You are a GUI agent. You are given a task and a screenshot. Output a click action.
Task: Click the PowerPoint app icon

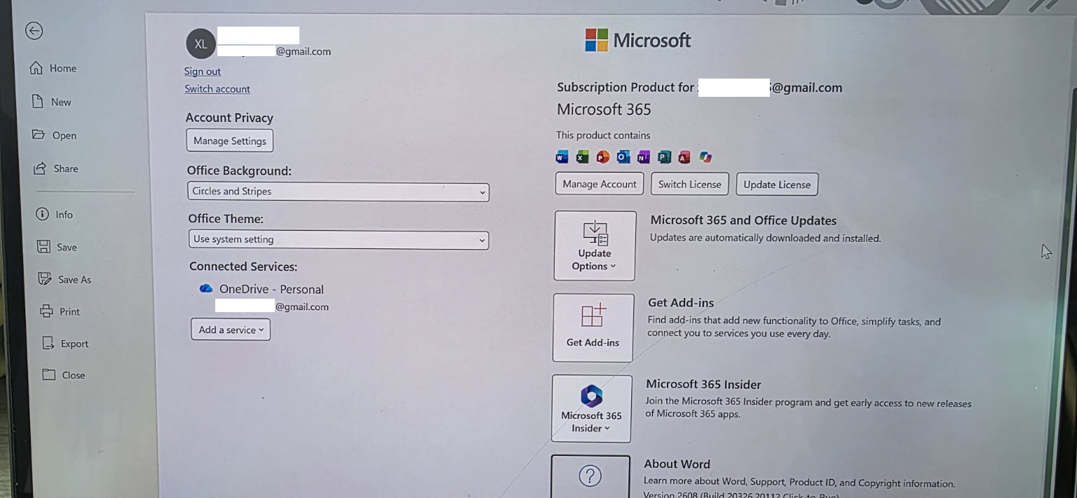602,157
